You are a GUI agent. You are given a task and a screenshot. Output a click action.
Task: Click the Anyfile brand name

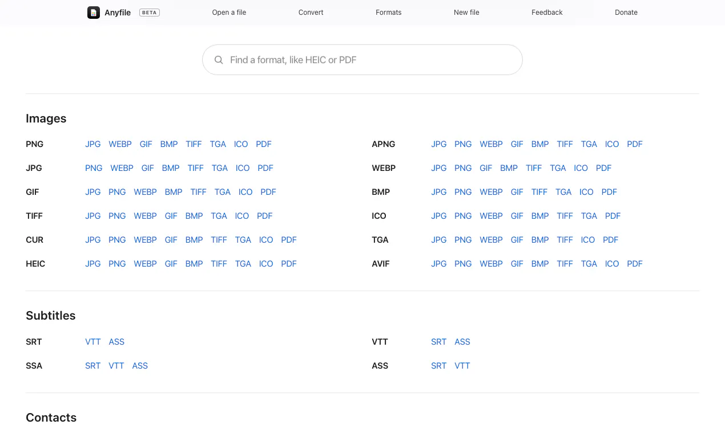tap(118, 13)
